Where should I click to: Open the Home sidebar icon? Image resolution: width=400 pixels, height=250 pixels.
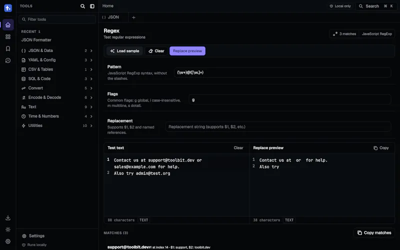click(x=8, y=24)
